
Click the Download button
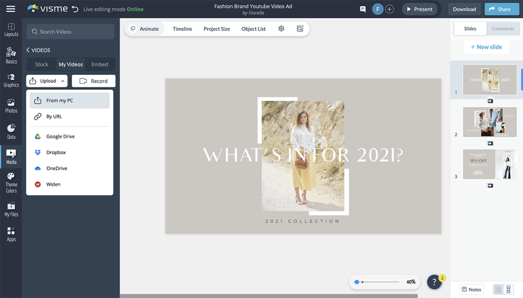(x=464, y=9)
